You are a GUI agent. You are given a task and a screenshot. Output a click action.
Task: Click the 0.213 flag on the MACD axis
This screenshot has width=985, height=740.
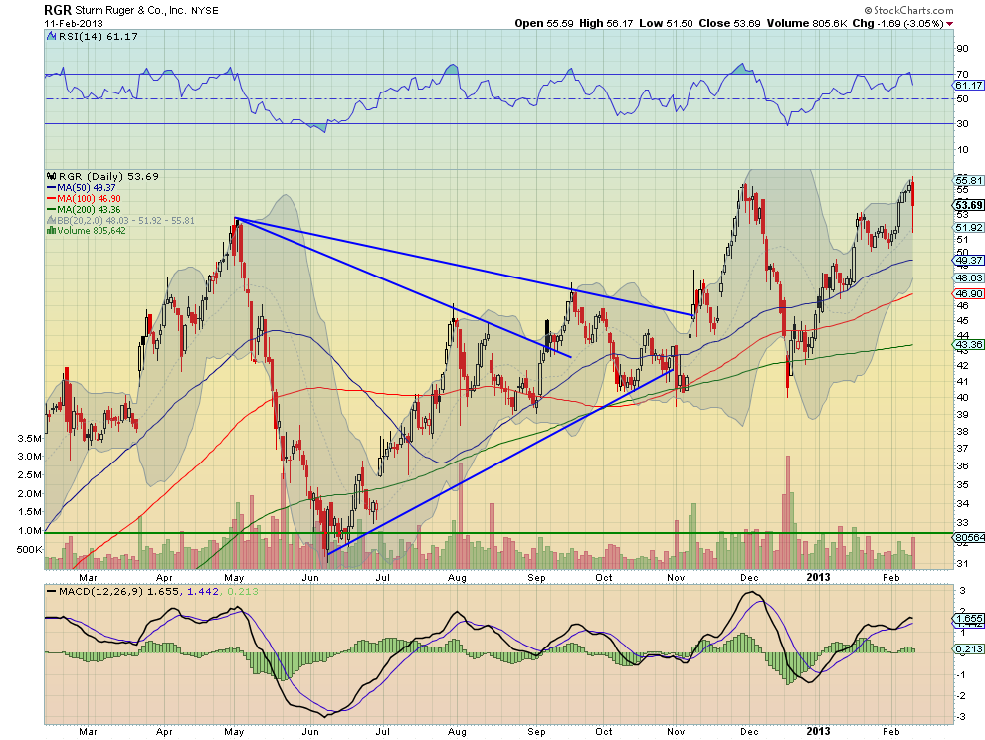pos(969,648)
